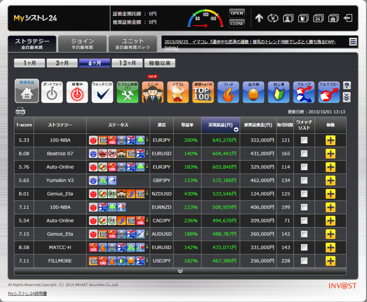367x302 pixels.
Task: Expand more filter icons with double chevron
Action: pyautogui.click(x=347, y=97)
